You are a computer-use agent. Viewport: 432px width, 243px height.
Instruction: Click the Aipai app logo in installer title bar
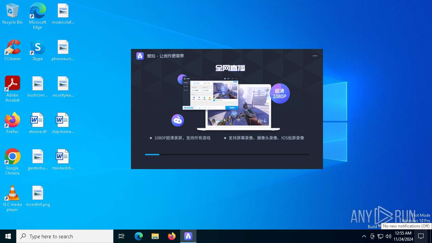[140, 56]
